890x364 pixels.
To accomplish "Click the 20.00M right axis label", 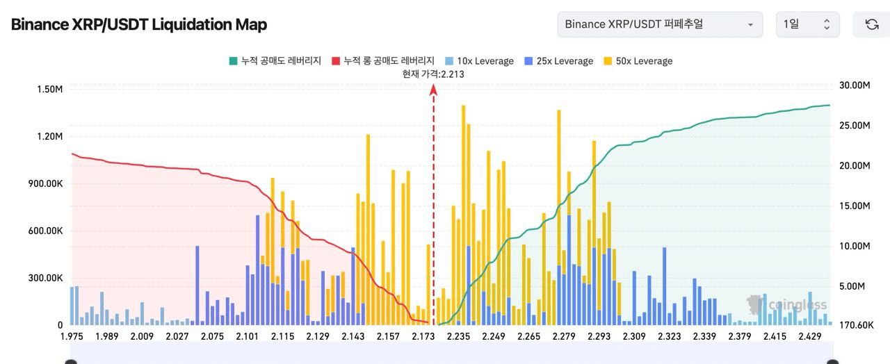I will click(x=855, y=166).
